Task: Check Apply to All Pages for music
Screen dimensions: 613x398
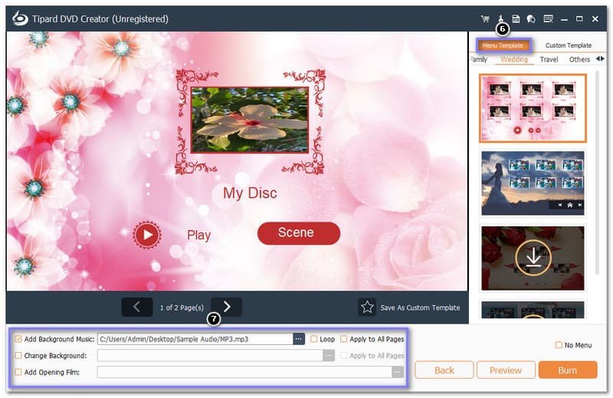Action: (x=343, y=339)
